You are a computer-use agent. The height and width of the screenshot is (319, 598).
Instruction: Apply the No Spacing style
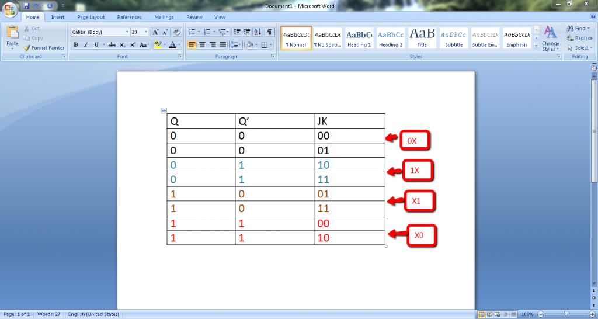(328, 38)
